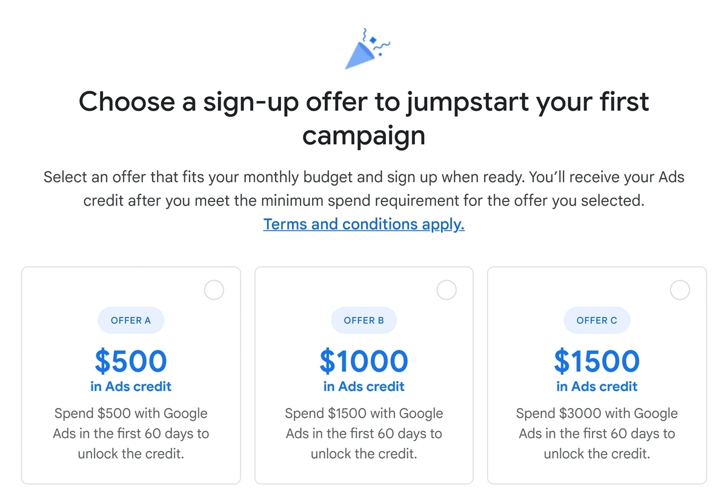Click the 'Spend $3000 with Google' description
This screenshot has width=727, height=503.
point(597,433)
